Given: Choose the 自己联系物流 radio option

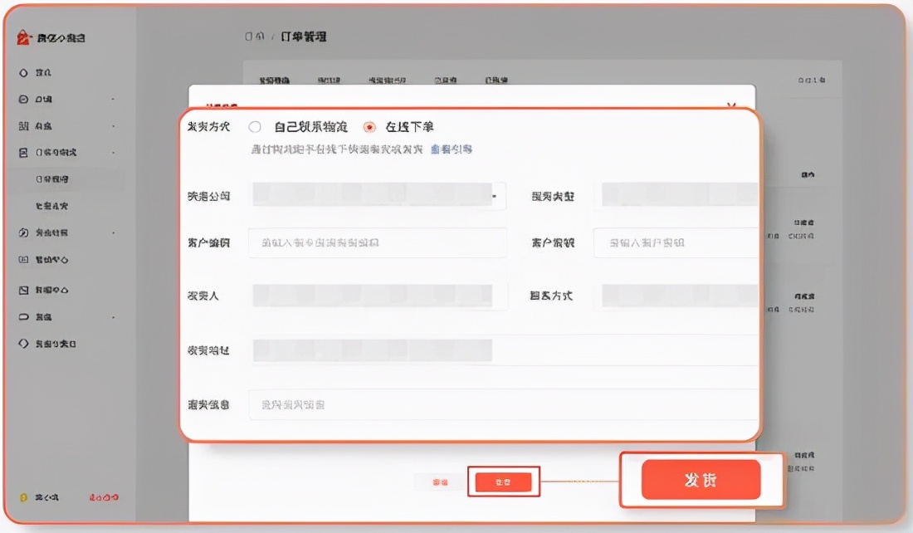Looking at the screenshot, I should click(x=253, y=127).
